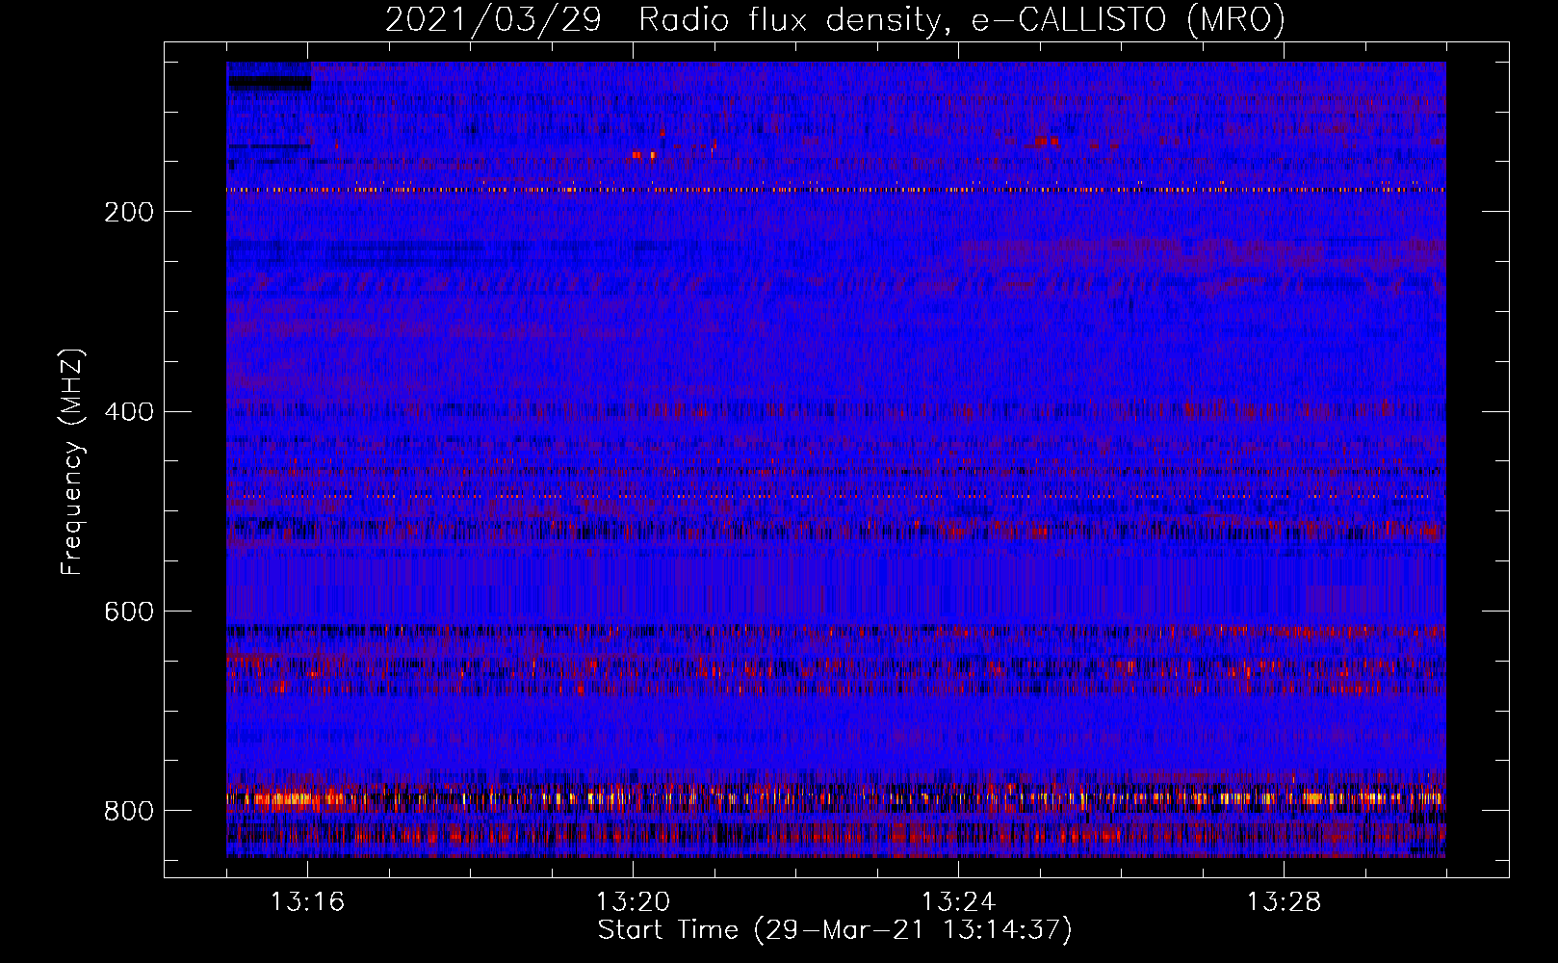Click the 13:16 time tick label

(x=307, y=902)
